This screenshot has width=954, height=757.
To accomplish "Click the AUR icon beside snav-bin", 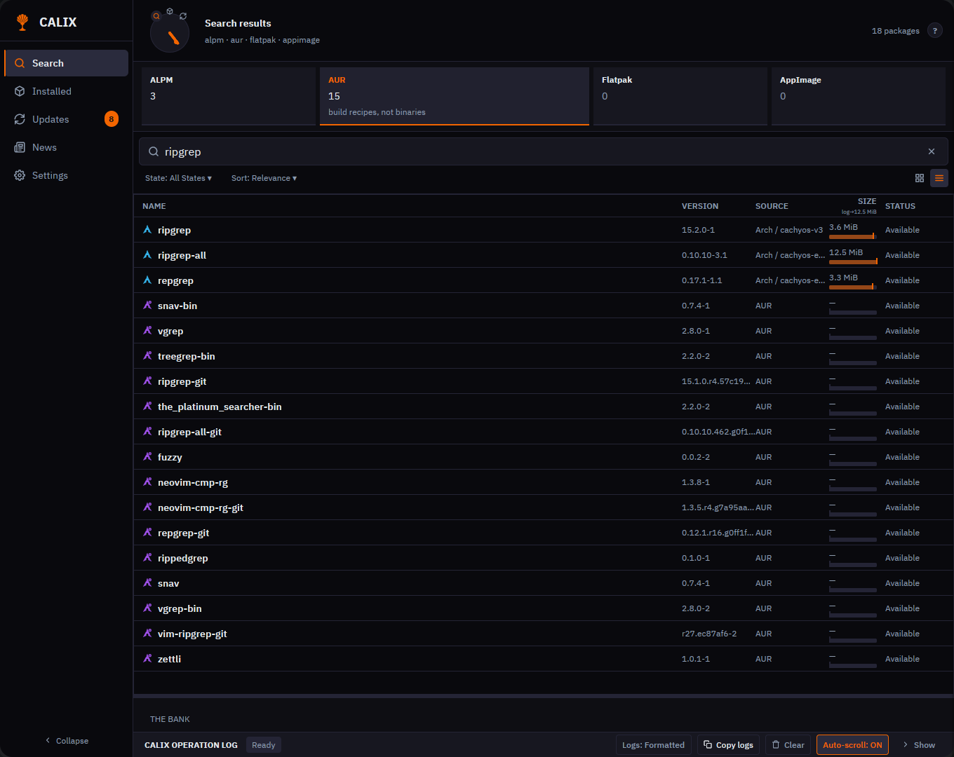I will [147, 306].
